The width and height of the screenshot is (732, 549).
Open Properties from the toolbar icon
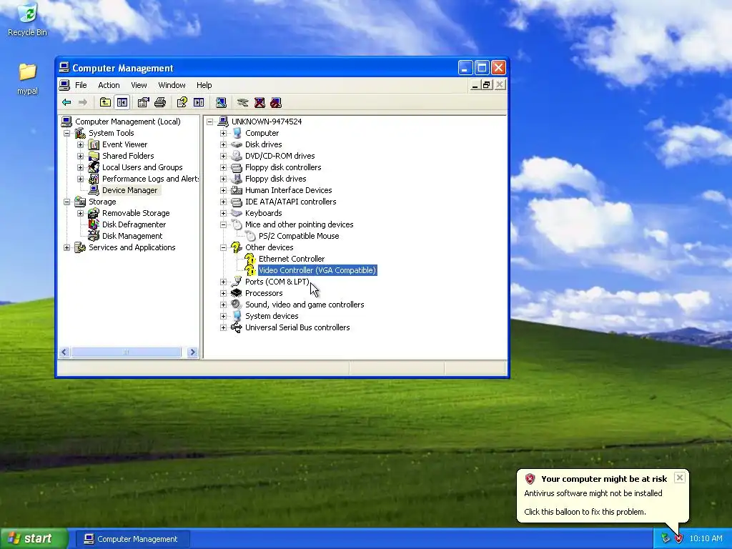point(143,102)
